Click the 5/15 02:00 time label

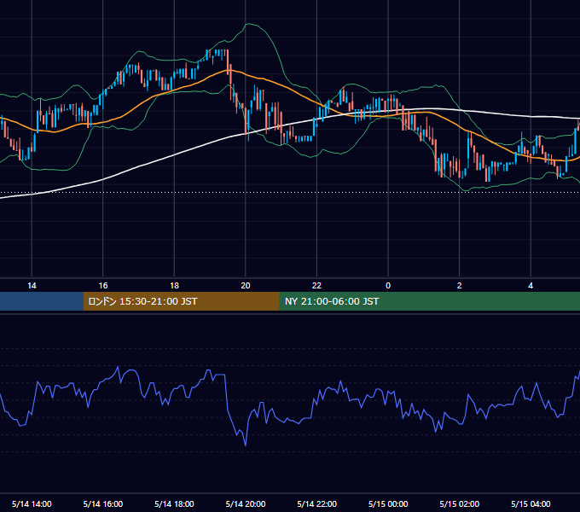coord(460,503)
